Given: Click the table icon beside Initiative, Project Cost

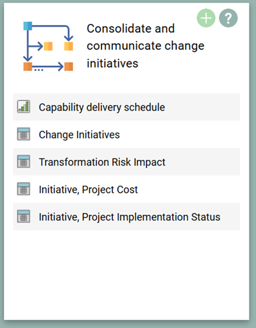Looking at the screenshot, I should click(23, 189).
